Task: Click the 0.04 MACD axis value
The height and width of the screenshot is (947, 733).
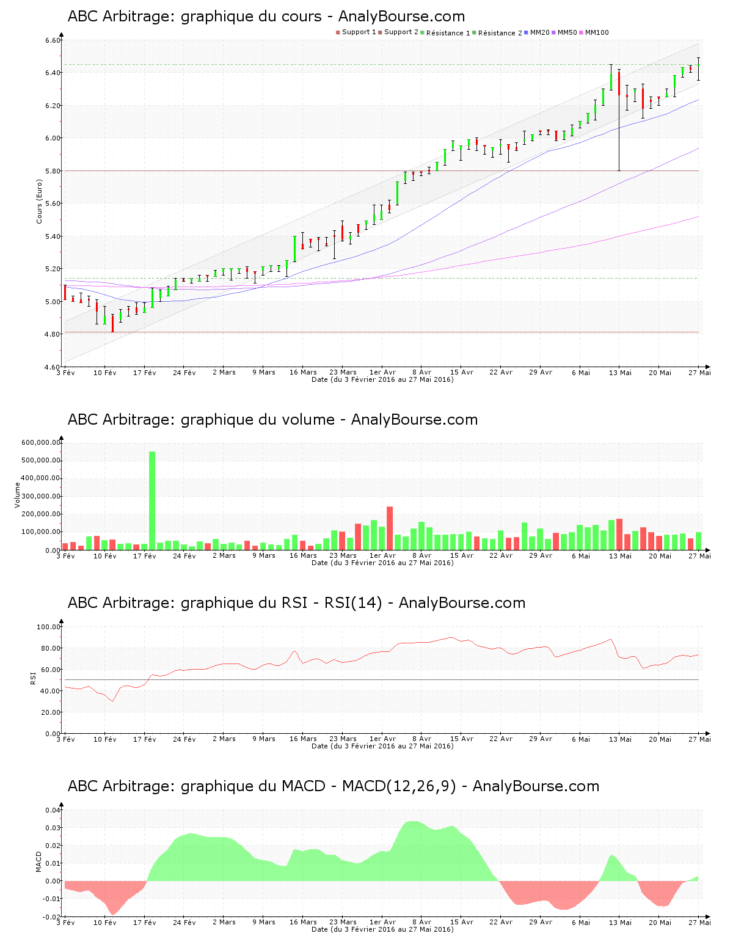Action: click(53, 810)
